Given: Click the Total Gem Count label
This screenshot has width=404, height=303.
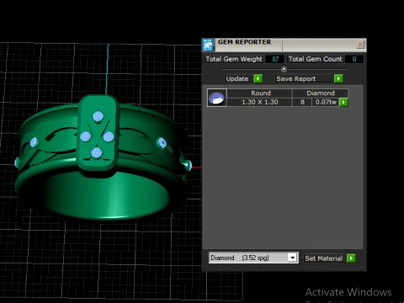Looking at the screenshot, I should click(316, 59).
